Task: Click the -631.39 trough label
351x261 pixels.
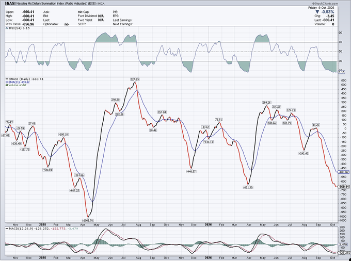Action: click(248, 187)
